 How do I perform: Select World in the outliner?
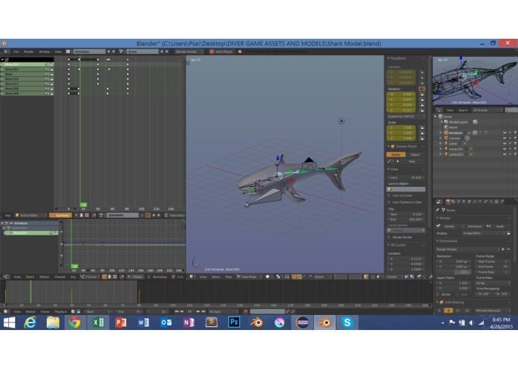point(453,127)
